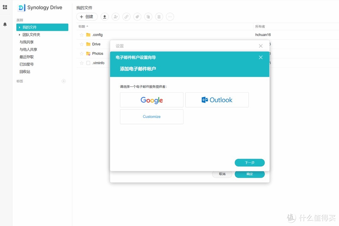
Task: Click 确定 in the settings dialog
Action: pos(250,174)
